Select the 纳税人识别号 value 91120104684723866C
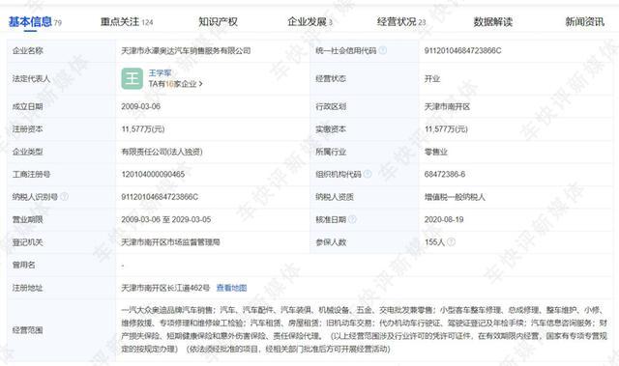Viewport: 619px width, 366px height. point(160,197)
